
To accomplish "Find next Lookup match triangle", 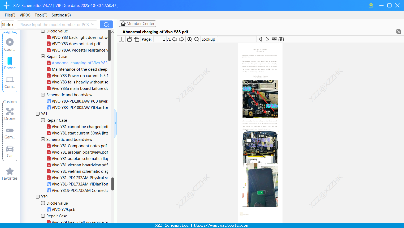I will point(267,39).
